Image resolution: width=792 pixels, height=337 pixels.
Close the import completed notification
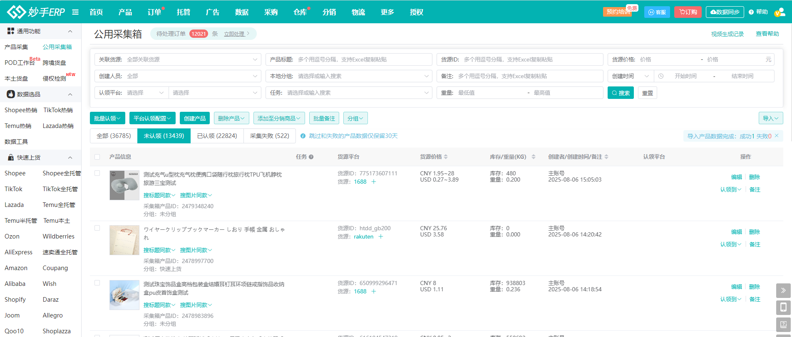777,136
